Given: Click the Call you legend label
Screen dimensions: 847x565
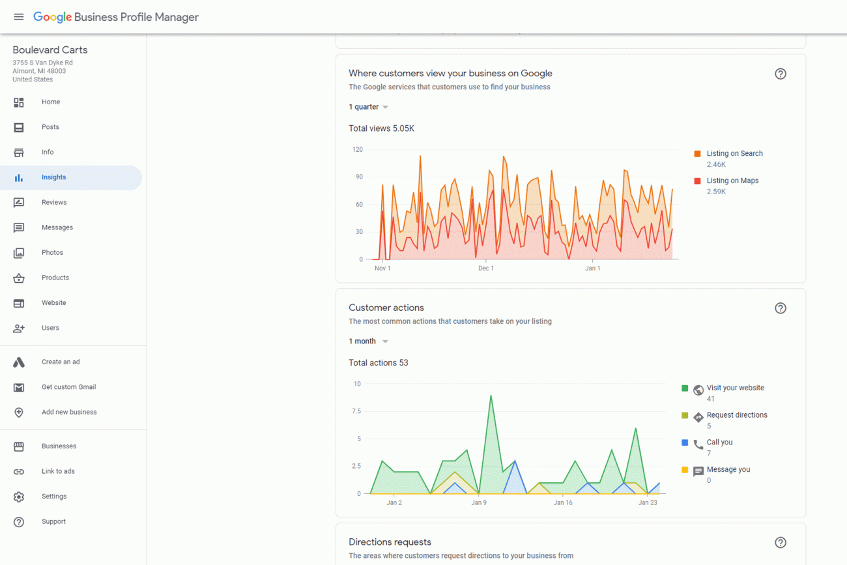Looking at the screenshot, I should (x=720, y=443).
